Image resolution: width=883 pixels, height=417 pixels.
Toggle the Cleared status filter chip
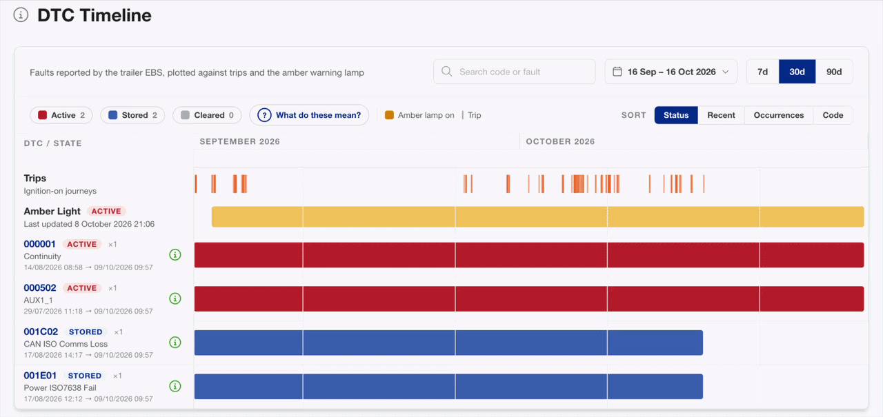coord(207,115)
